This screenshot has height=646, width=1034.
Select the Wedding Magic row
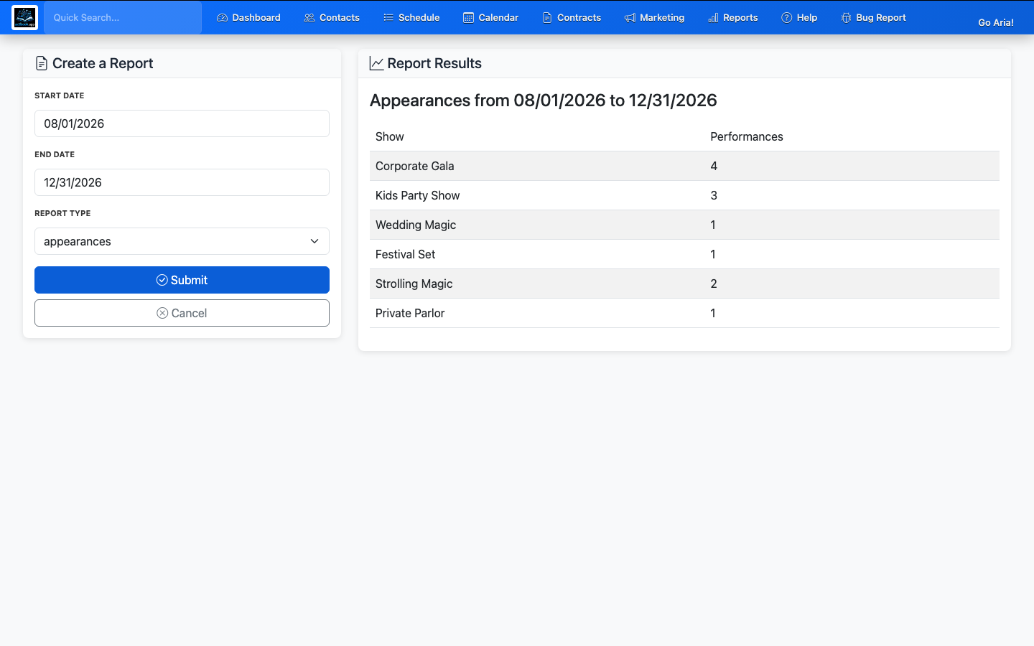point(684,225)
